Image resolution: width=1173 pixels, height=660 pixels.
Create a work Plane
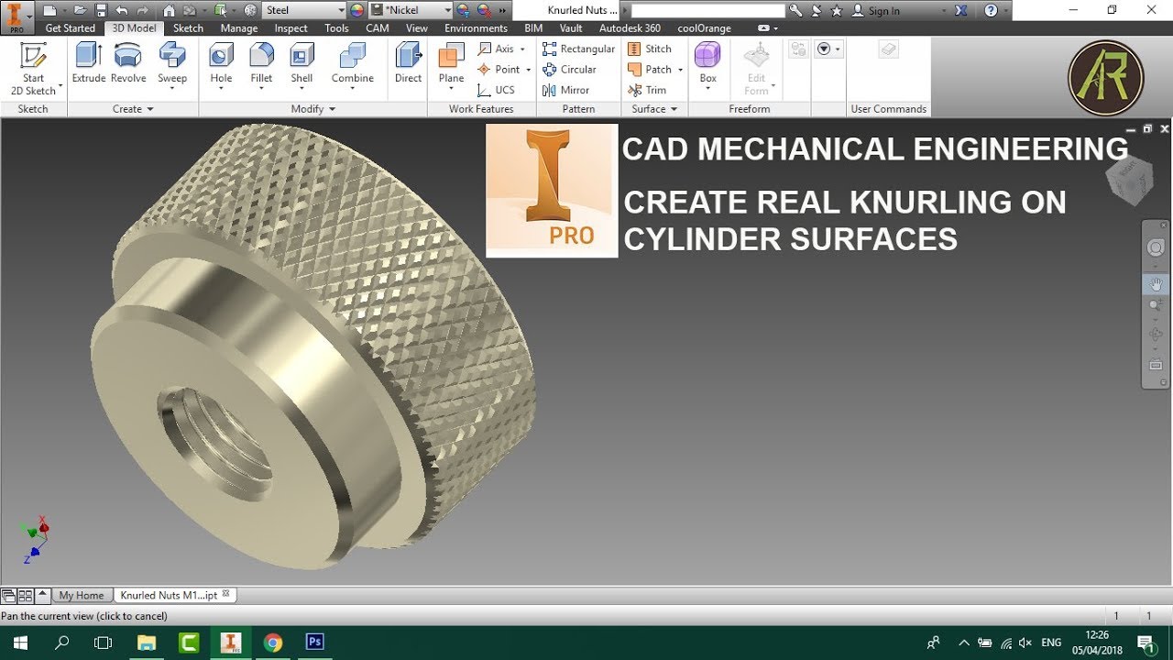[451, 64]
